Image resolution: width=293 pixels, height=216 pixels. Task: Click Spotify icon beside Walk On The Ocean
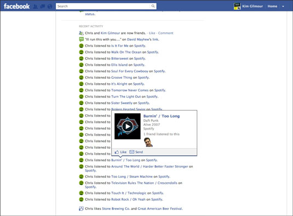(81, 52)
